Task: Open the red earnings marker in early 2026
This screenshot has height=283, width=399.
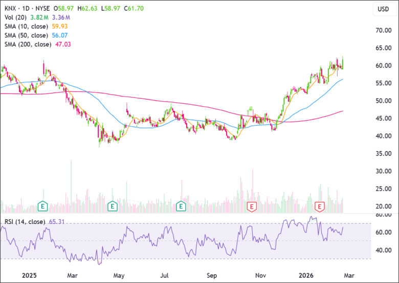Action: click(x=320, y=206)
